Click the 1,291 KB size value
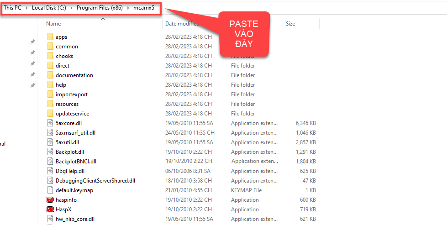 point(305,152)
